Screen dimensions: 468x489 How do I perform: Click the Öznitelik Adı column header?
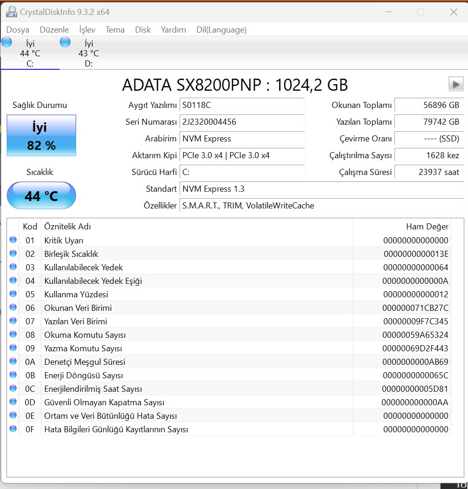[x=67, y=227]
